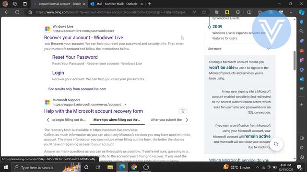Open Google Chrome from the taskbar
307x172 pixels.
(134, 167)
